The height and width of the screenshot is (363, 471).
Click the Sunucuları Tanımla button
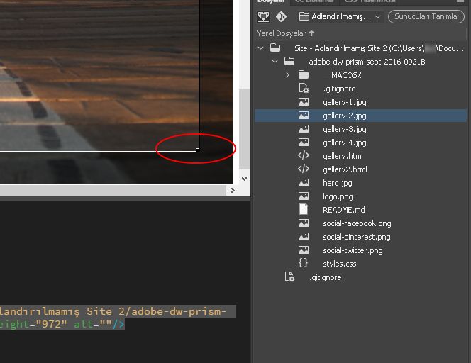426,16
